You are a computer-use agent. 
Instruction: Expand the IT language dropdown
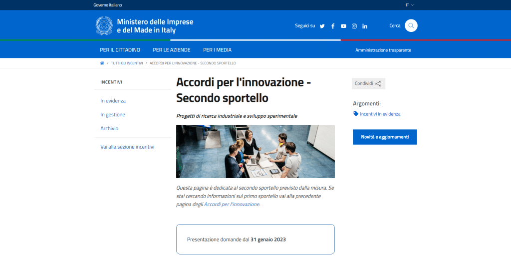click(410, 5)
